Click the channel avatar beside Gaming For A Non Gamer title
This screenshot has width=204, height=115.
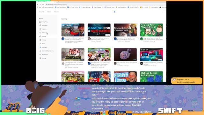point(89,39)
